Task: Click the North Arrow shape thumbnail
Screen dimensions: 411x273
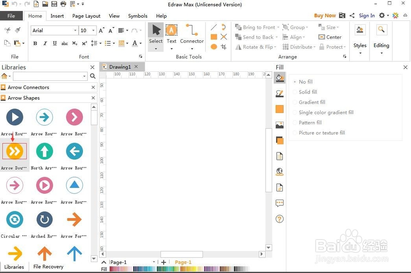Action: click(44, 151)
